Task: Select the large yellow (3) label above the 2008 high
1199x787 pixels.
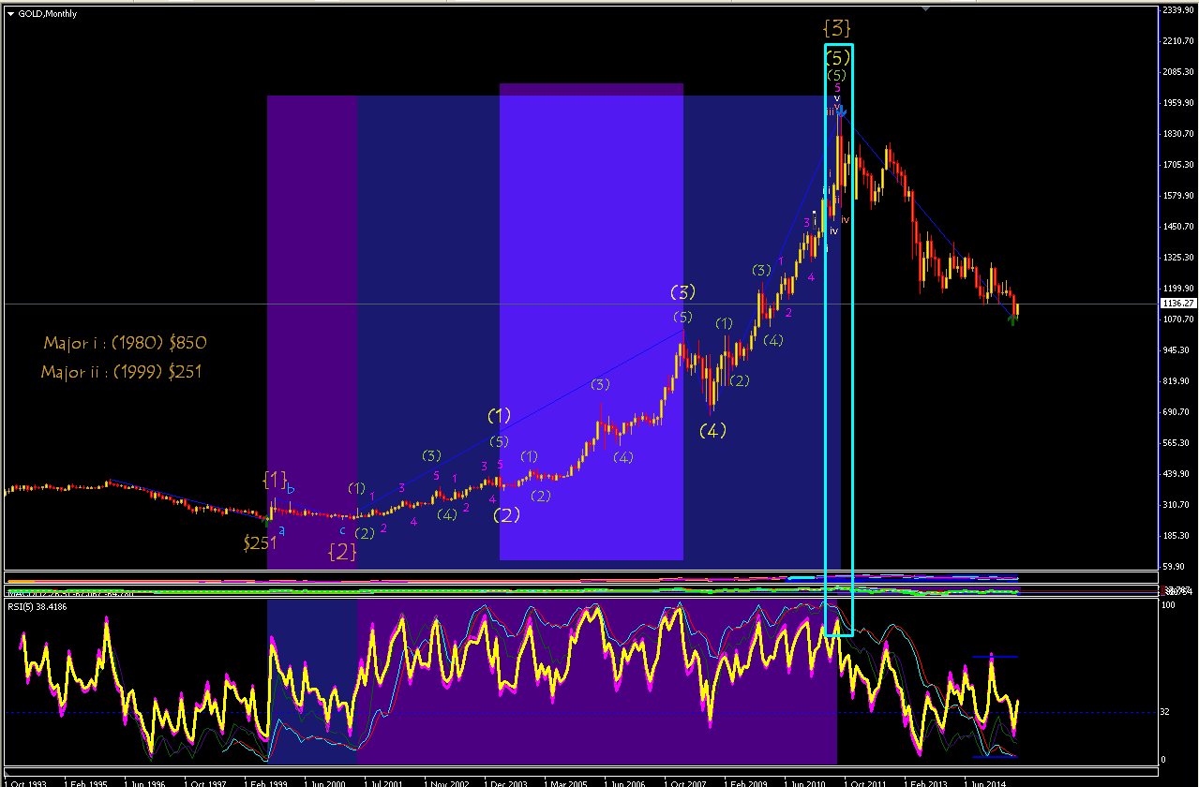Action: click(683, 290)
